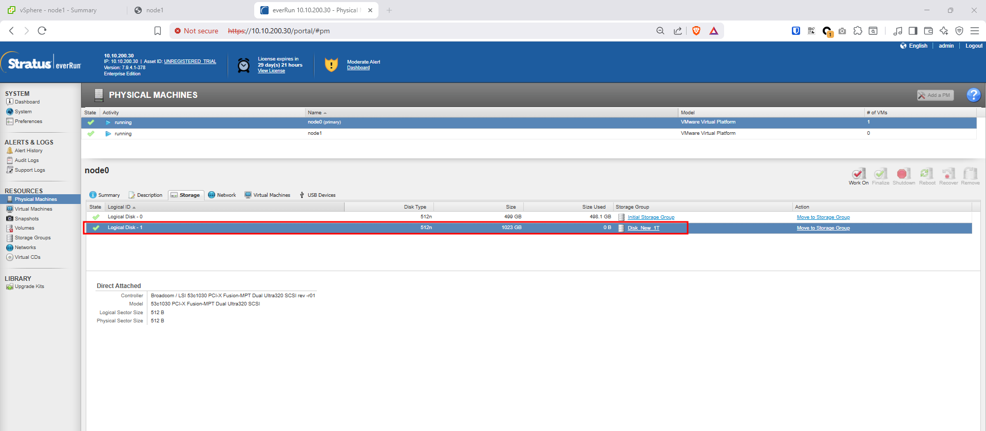986x431 pixels.
Task: Open Snapshots from the Resources sidebar
Action: [26, 219]
